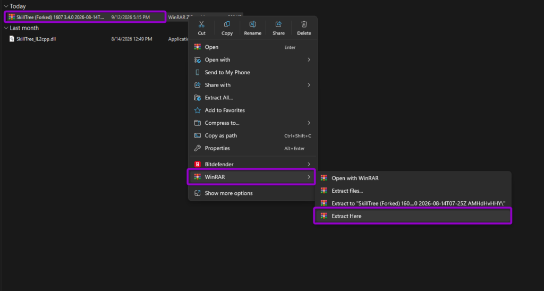The image size is (544, 291).
Task: Click the Delete trash icon
Action: 304,24
